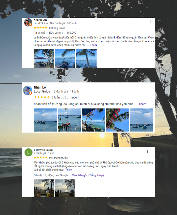Open Khanh Luu's reviewer name link

click(x=40, y=20)
